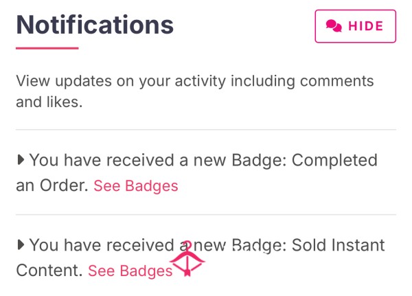Viewport: 412px width, 296px height.
Task: Click 'Sold Instant' text in second notification
Action: click(x=339, y=245)
